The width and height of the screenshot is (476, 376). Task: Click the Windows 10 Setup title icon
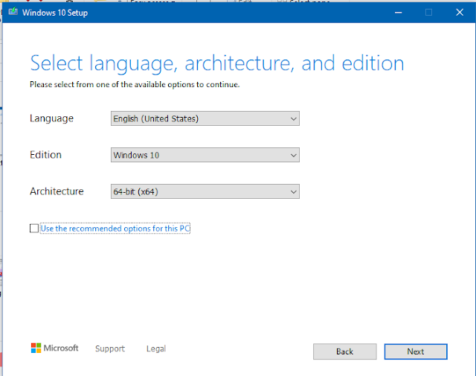(x=13, y=12)
